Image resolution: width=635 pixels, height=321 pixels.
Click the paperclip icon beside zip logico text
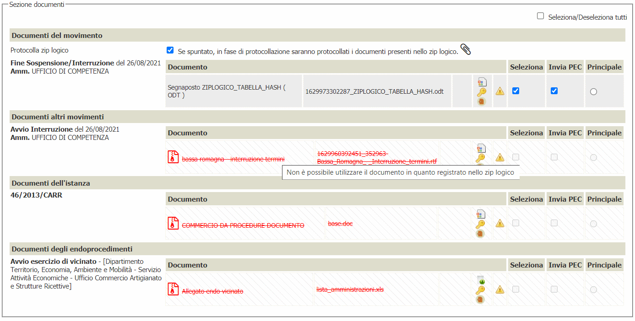tap(466, 49)
